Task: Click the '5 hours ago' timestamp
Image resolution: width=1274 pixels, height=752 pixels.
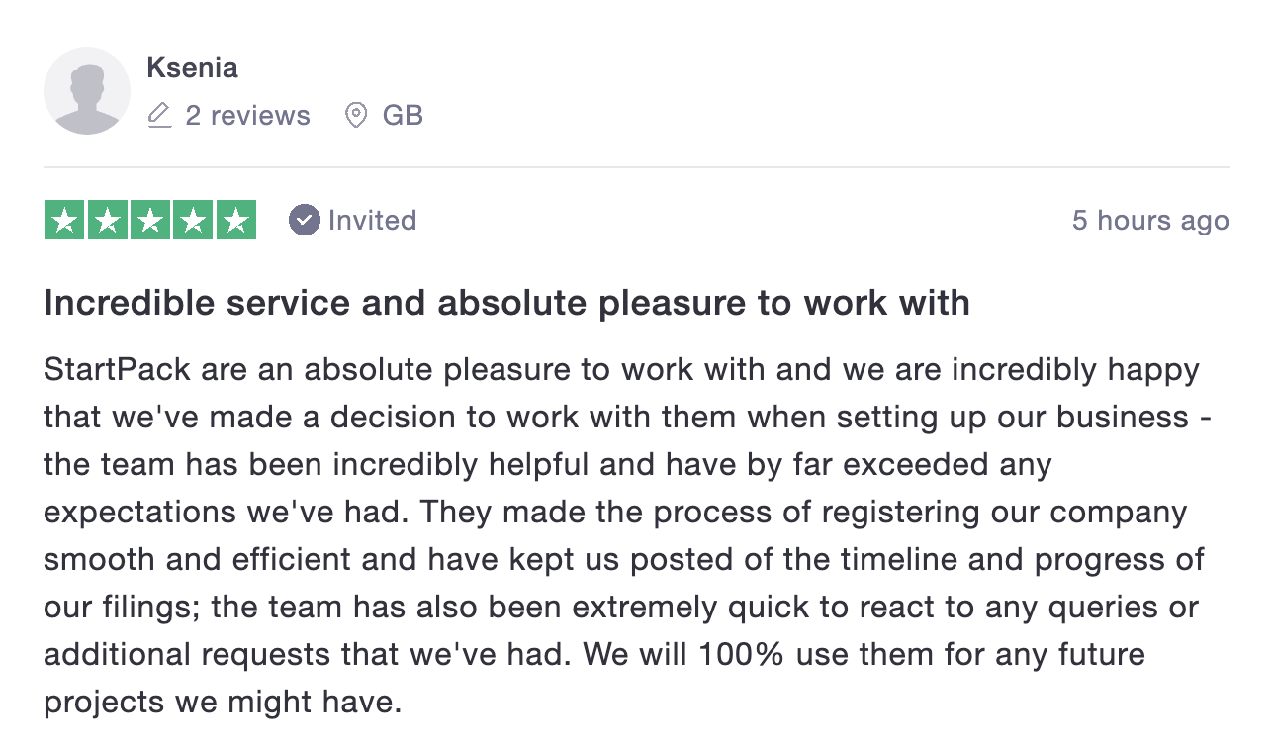Action: point(1150,220)
